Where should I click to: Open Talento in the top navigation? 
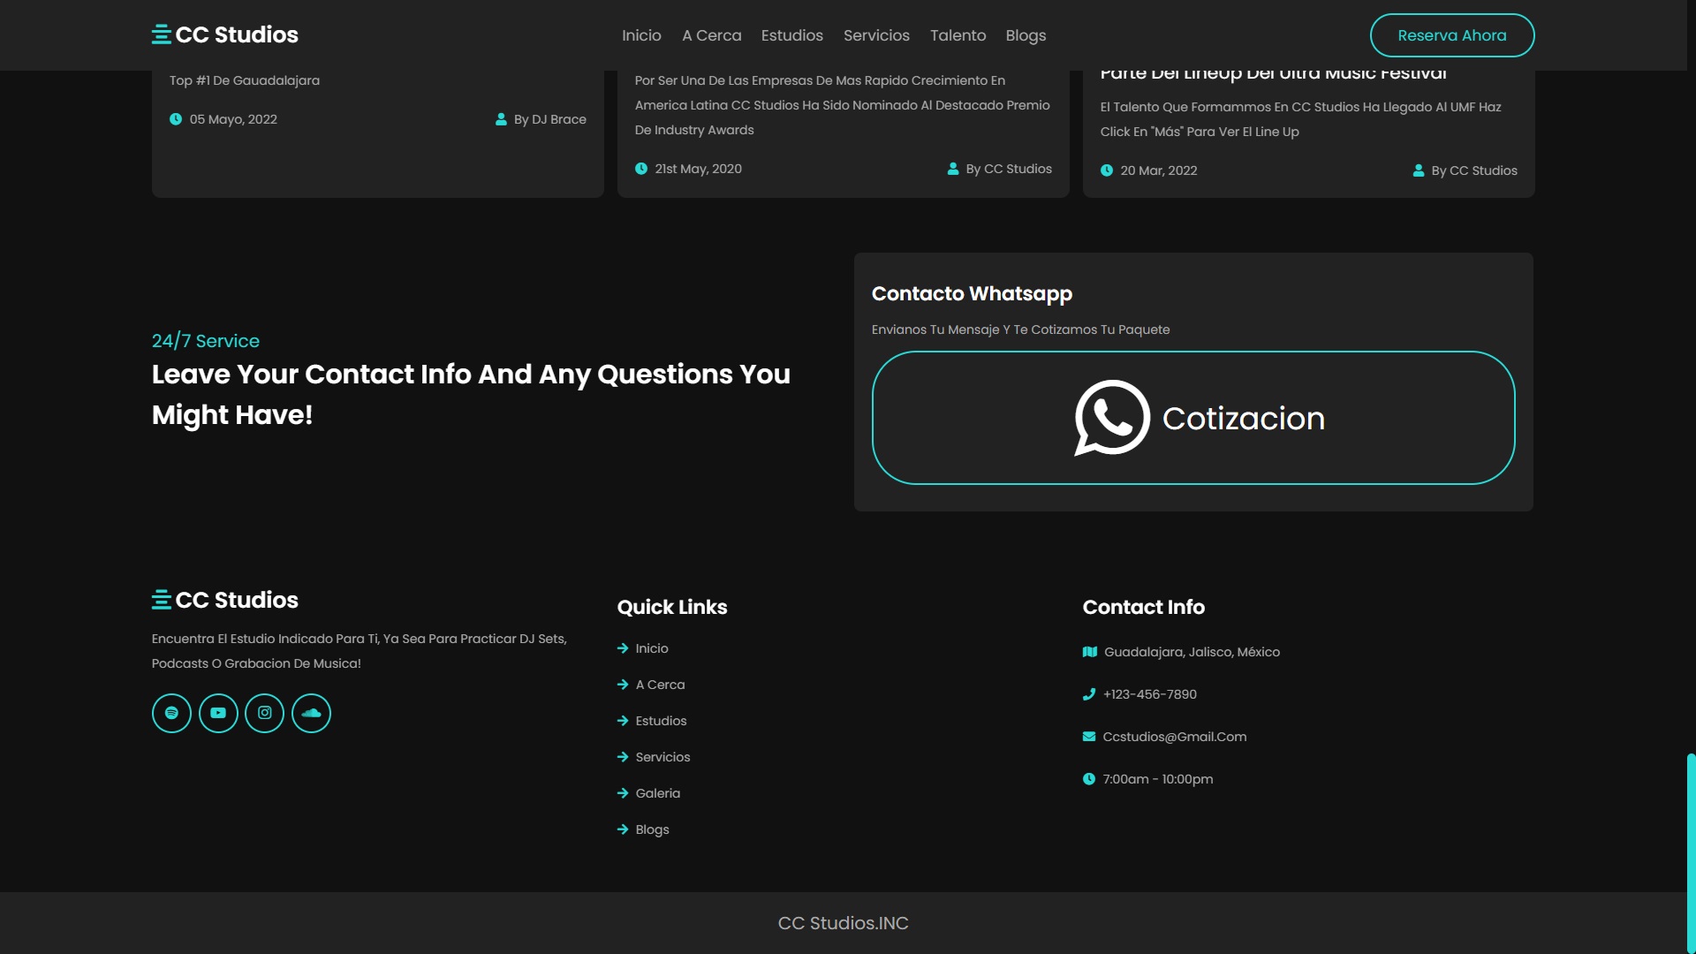pyautogui.click(x=958, y=35)
